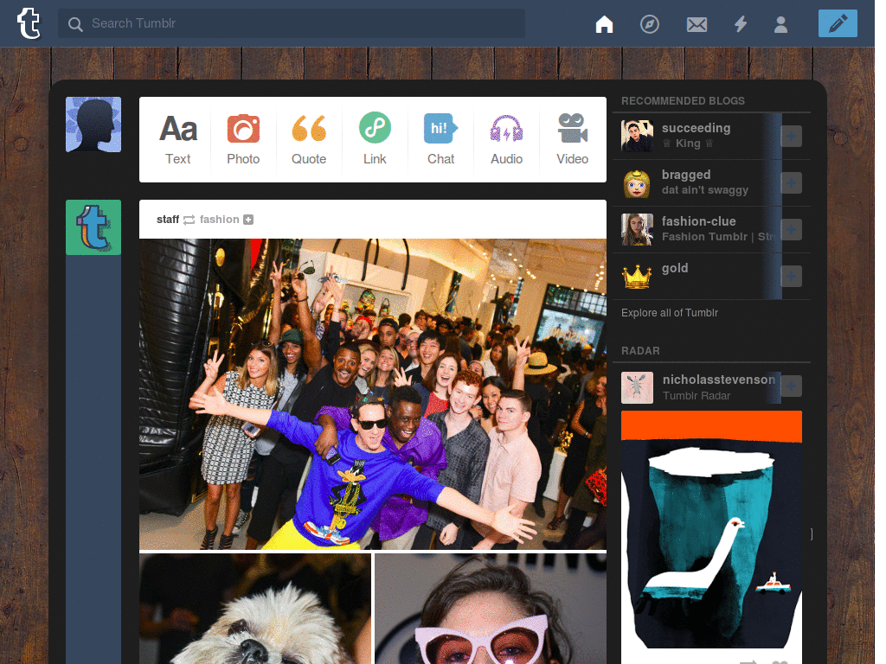Create a new Chat post
886x664 pixels.
click(x=440, y=139)
